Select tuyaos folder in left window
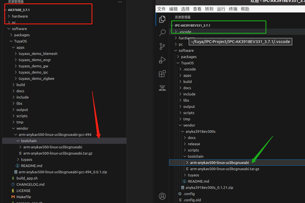Image resolution: width=305 pixels, height=203 pixels. click(x=27, y=160)
